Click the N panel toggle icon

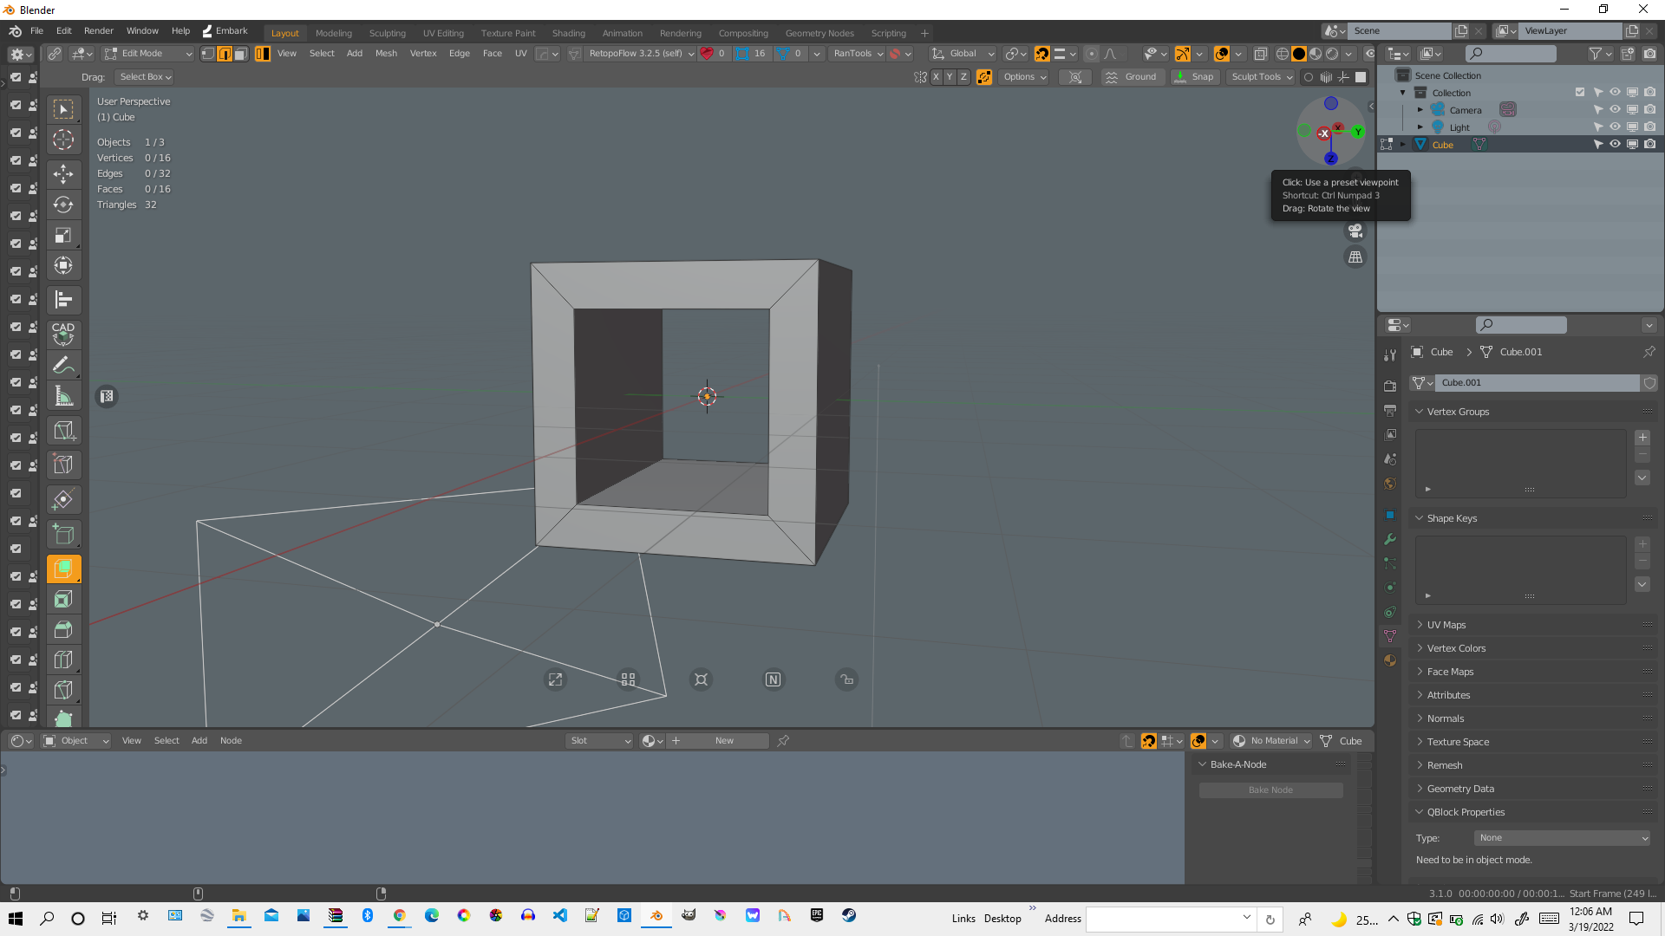click(x=774, y=680)
